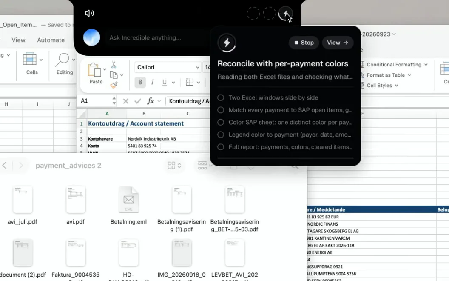Click the bolt icon in the task panel header

pyautogui.click(x=227, y=43)
